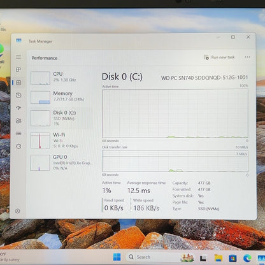Open the App history page icon
Image resolution: width=265 pixels, height=265 pixels.
[18, 96]
